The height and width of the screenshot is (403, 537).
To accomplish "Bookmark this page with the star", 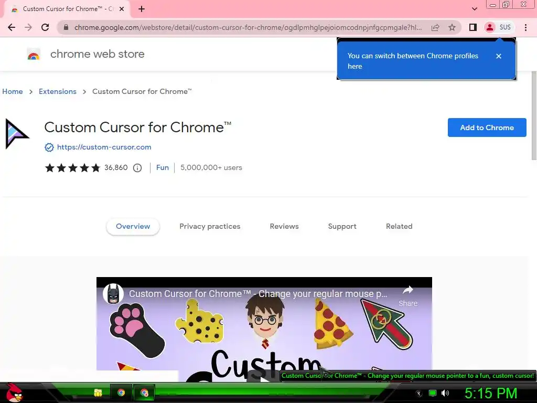I will (x=452, y=27).
